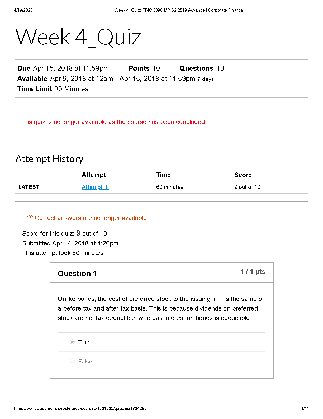Click the 4/19/2020 date in the header
This screenshot has width=323, height=419.
click(23, 10)
